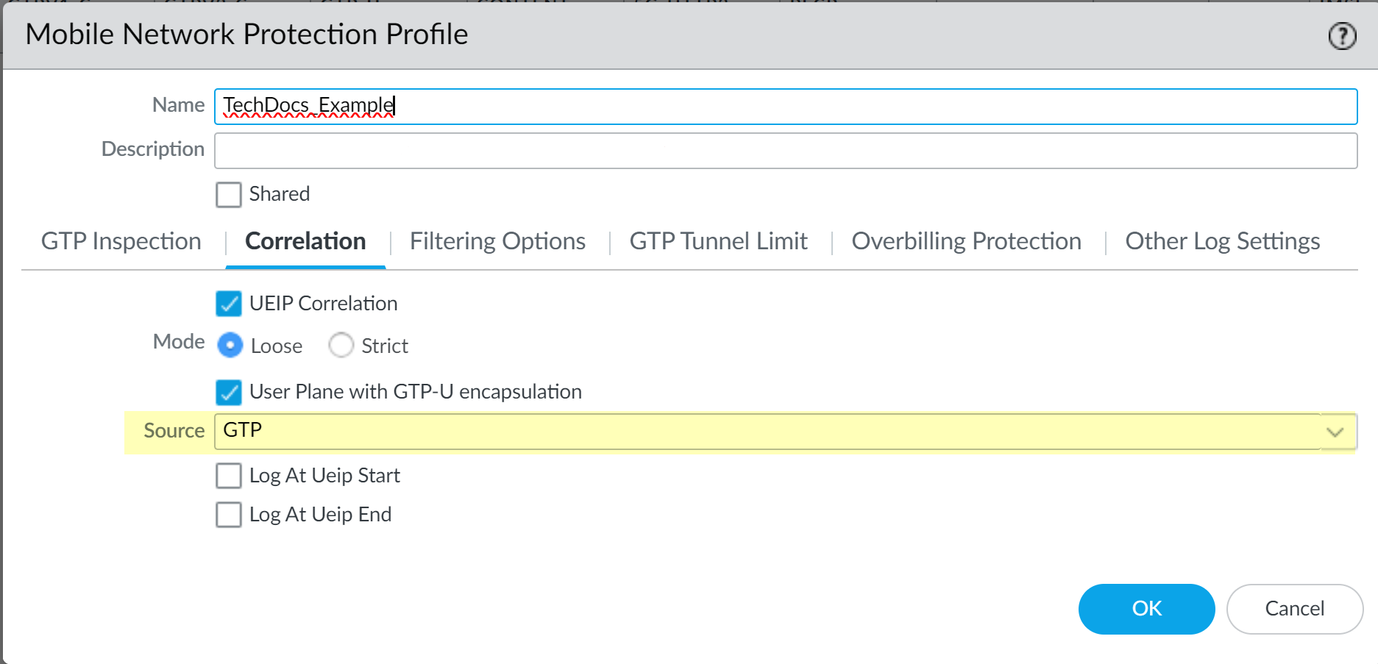Uncheck User Plane with GTP-U encapsulation

pos(229,392)
